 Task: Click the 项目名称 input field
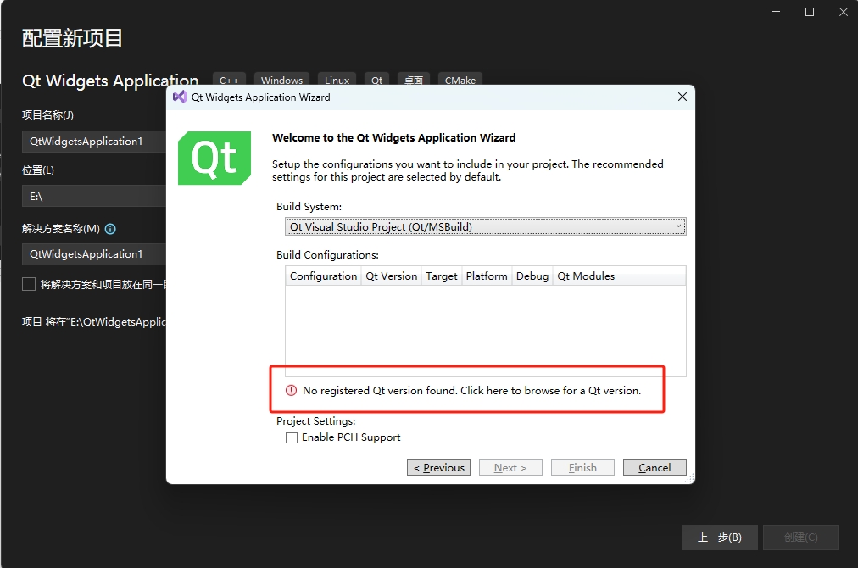(x=93, y=142)
